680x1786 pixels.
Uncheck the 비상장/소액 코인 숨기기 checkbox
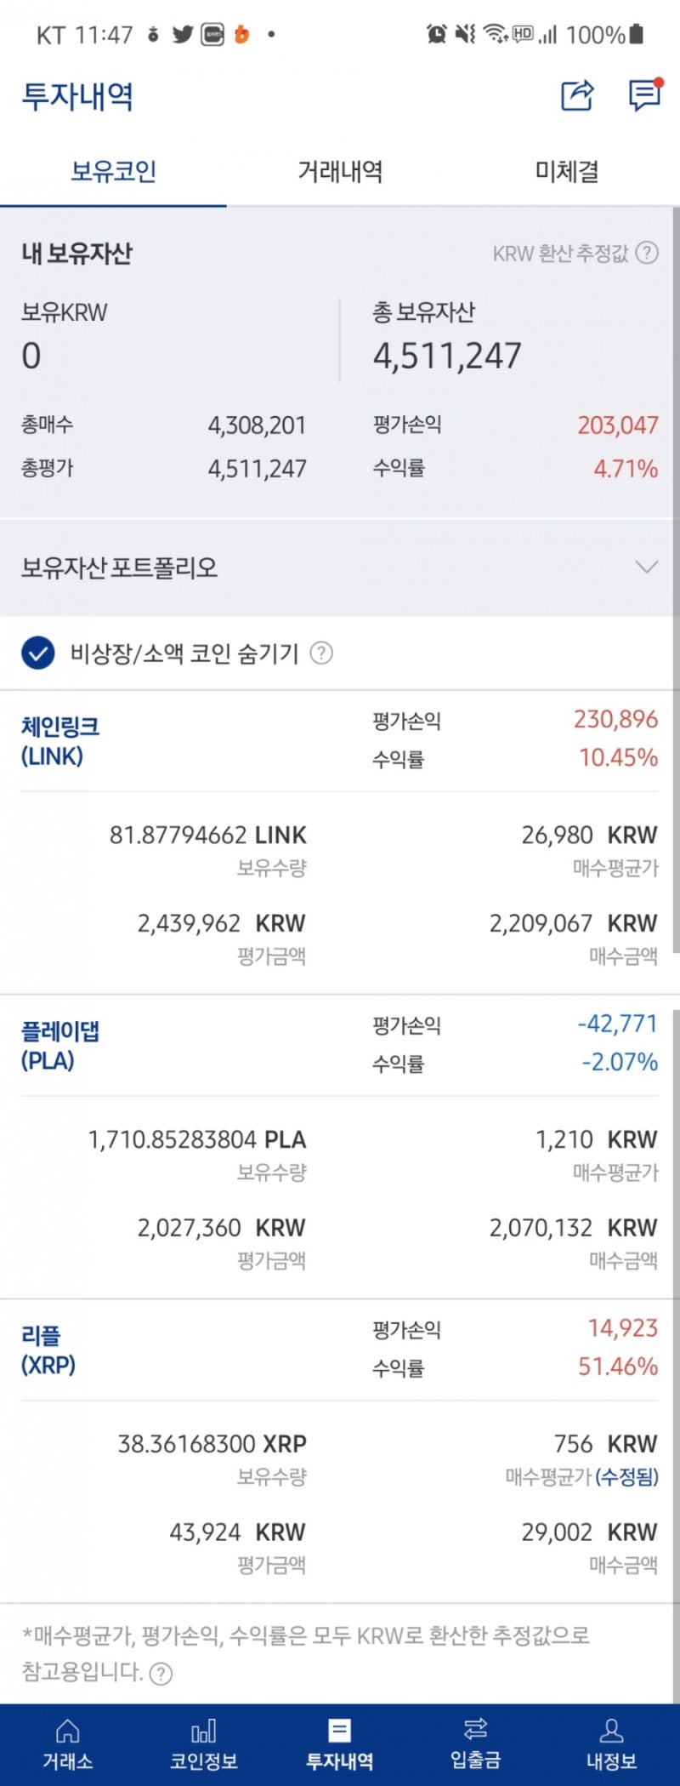(x=35, y=654)
